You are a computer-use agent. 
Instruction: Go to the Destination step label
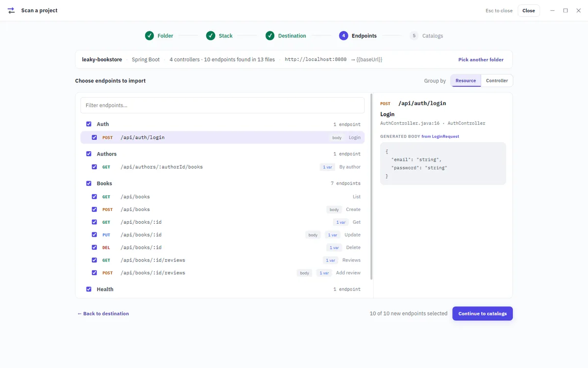(x=292, y=36)
